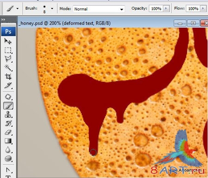This screenshot has height=178, width=208.
Task: Choose the Blur droplet tool
Action: point(8,150)
